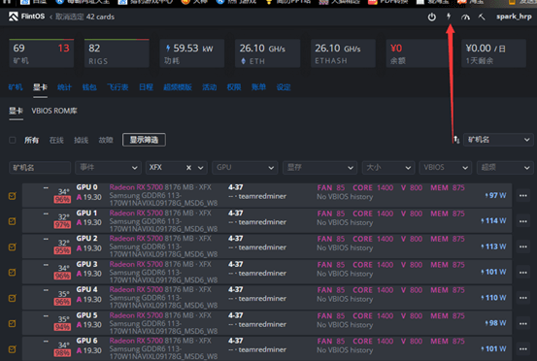Click the ¥0 余额 balance card

(x=419, y=53)
